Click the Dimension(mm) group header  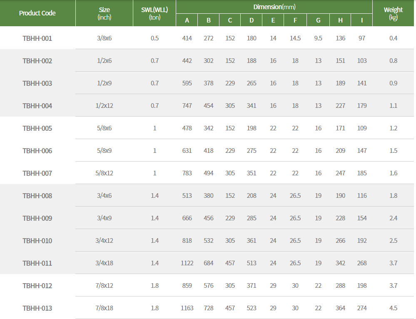click(274, 7)
